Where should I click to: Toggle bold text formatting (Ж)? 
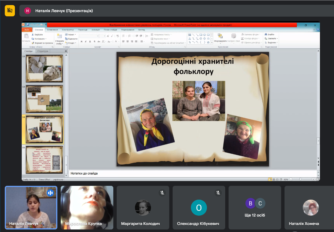point(82,41)
